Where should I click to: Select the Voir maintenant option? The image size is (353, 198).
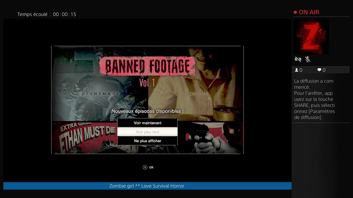tap(148, 123)
